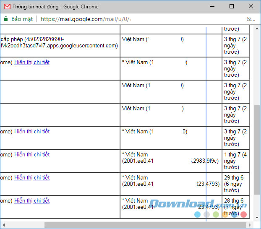
Task: Open Hiển thị chi tiết in 28 thg 6 row
Action: tap(32, 200)
